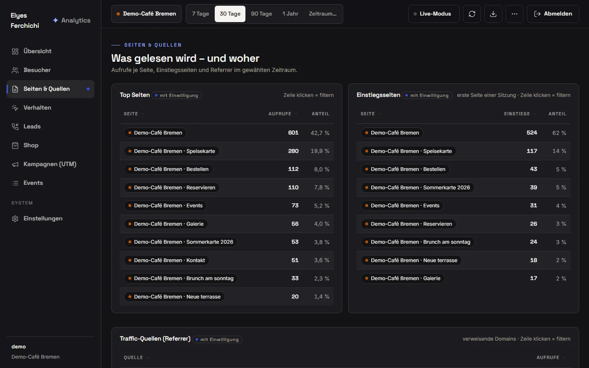
Task: Select the 1 Jahr time range
Action: pos(290,14)
